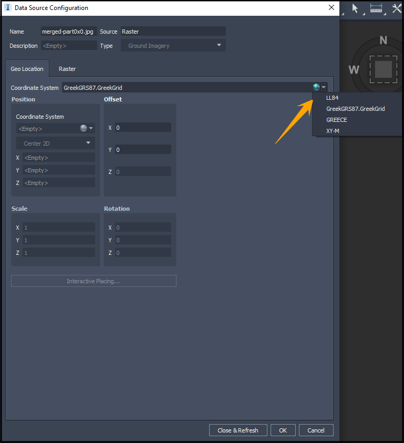Open the Geo Location tab
This screenshot has width=404, height=443.
coord(27,69)
